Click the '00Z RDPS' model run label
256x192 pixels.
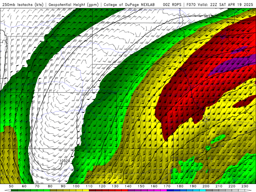pyautogui.click(x=172, y=4)
